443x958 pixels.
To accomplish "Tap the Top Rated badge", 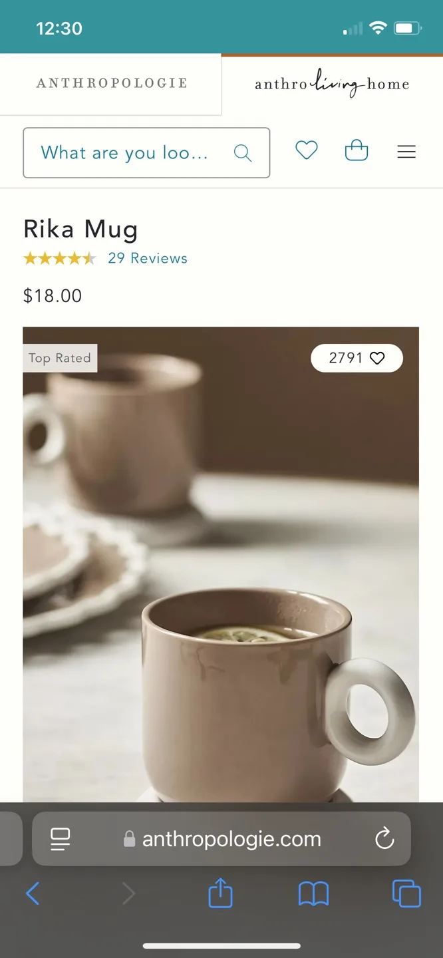I will click(60, 358).
